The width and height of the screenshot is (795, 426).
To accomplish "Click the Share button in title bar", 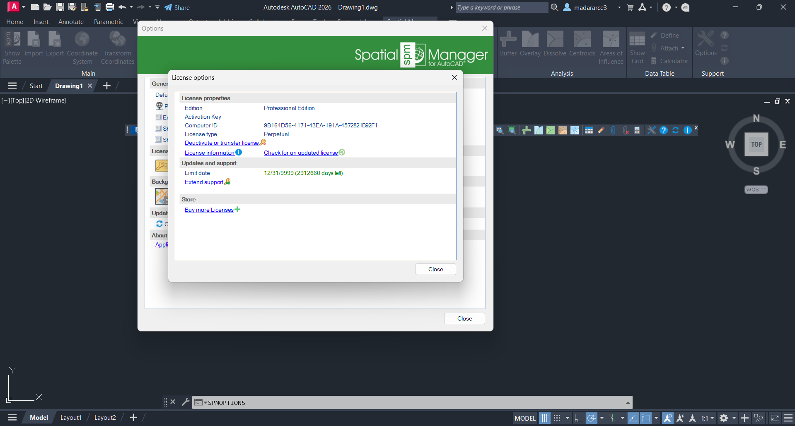I will coord(177,7).
